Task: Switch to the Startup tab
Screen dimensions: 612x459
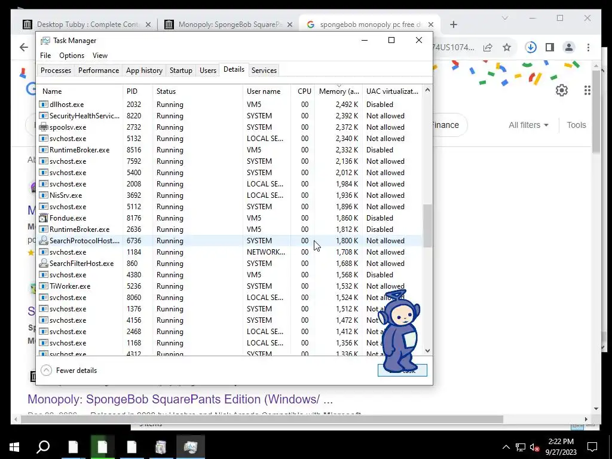Action: coord(180,71)
